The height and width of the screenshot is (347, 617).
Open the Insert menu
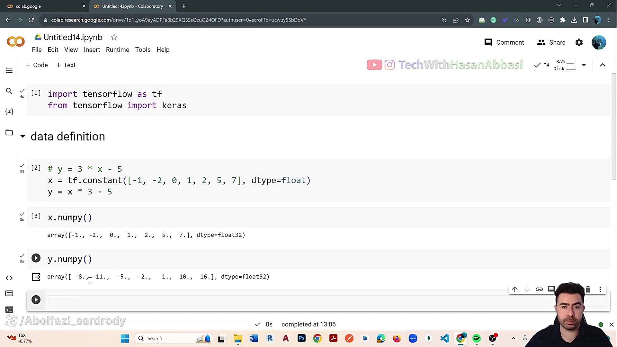coord(92,50)
